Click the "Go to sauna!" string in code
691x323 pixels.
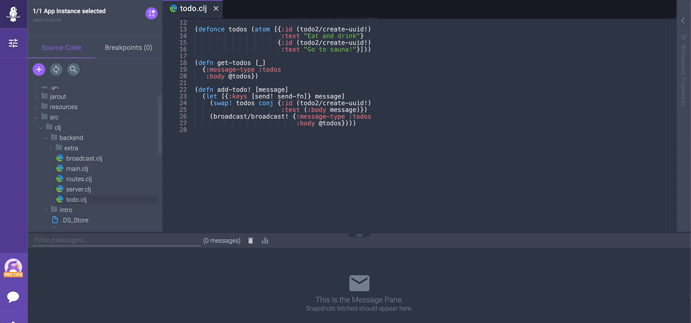click(x=330, y=49)
